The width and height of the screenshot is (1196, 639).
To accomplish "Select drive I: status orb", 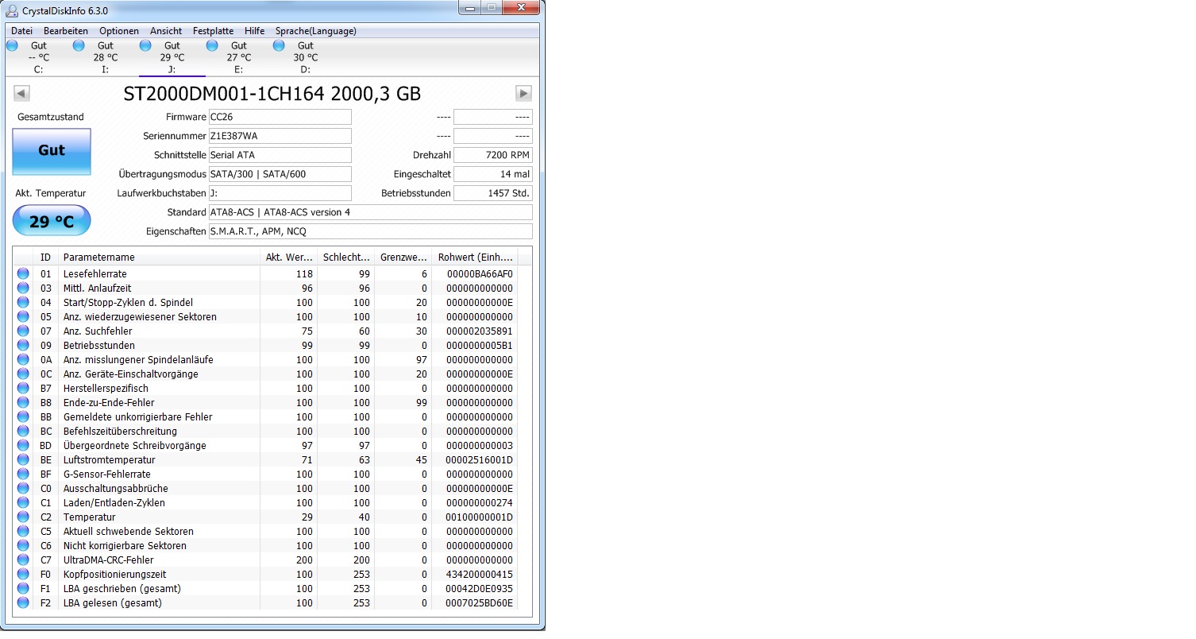I will point(79,45).
